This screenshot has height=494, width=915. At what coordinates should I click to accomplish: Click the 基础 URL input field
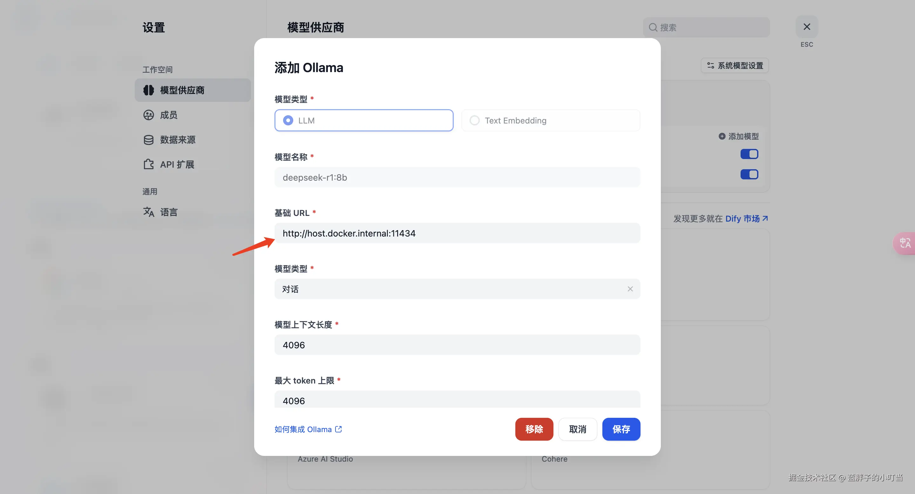point(457,233)
